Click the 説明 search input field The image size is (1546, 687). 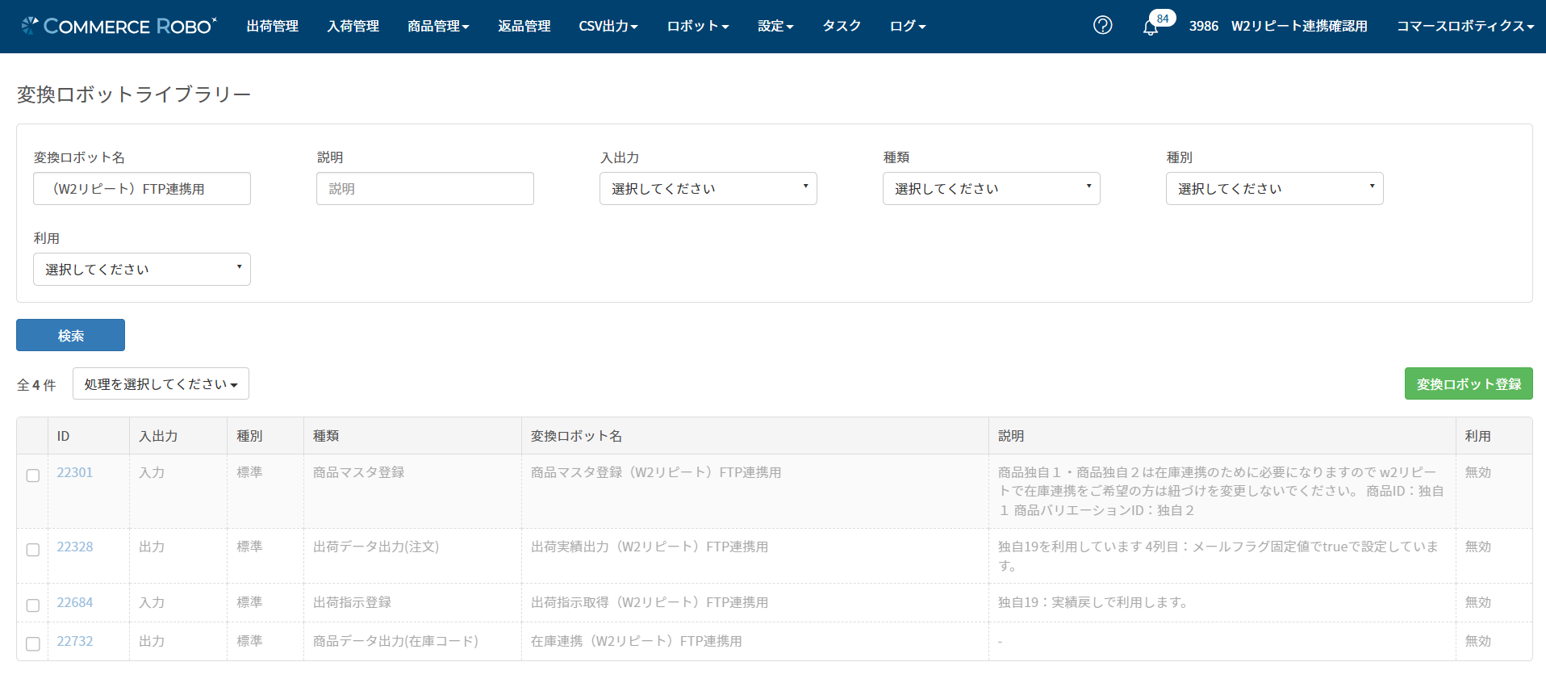(424, 188)
